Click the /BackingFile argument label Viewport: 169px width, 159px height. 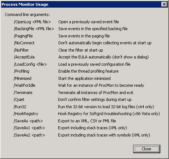coord(34,29)
